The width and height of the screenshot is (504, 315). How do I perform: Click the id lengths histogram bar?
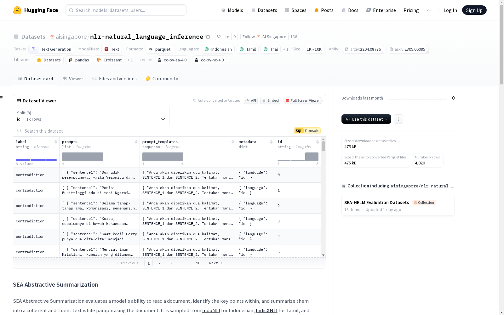coord(312,157)
